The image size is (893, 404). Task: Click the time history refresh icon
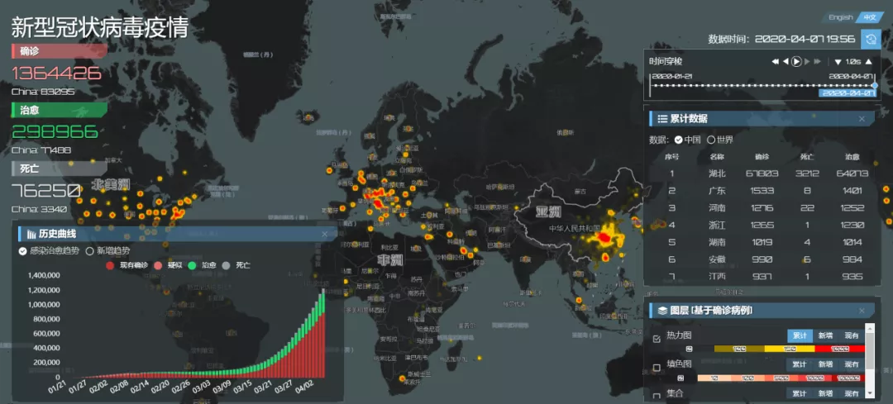point(871,39)
